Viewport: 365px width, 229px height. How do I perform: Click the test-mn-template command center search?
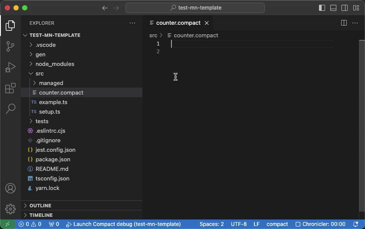pyautogui.click(x=195, y=8)
